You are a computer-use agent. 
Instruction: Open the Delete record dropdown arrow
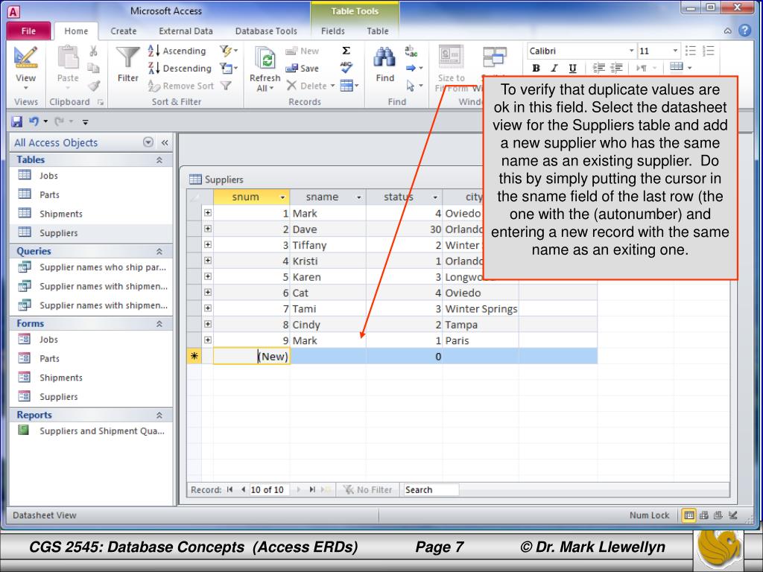[333, 86]
